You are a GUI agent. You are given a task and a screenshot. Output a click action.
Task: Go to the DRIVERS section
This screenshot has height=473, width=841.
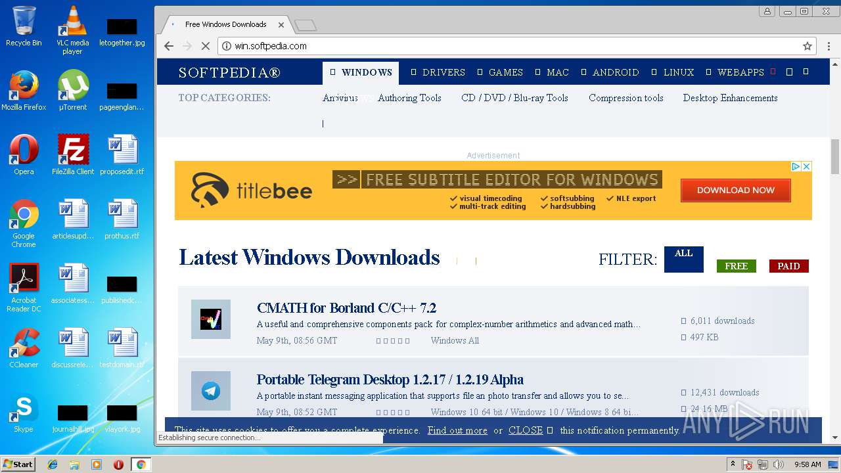pos(438,72)
